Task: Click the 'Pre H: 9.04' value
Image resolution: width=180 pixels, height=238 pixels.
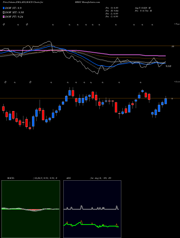Action: coord(112,11)
